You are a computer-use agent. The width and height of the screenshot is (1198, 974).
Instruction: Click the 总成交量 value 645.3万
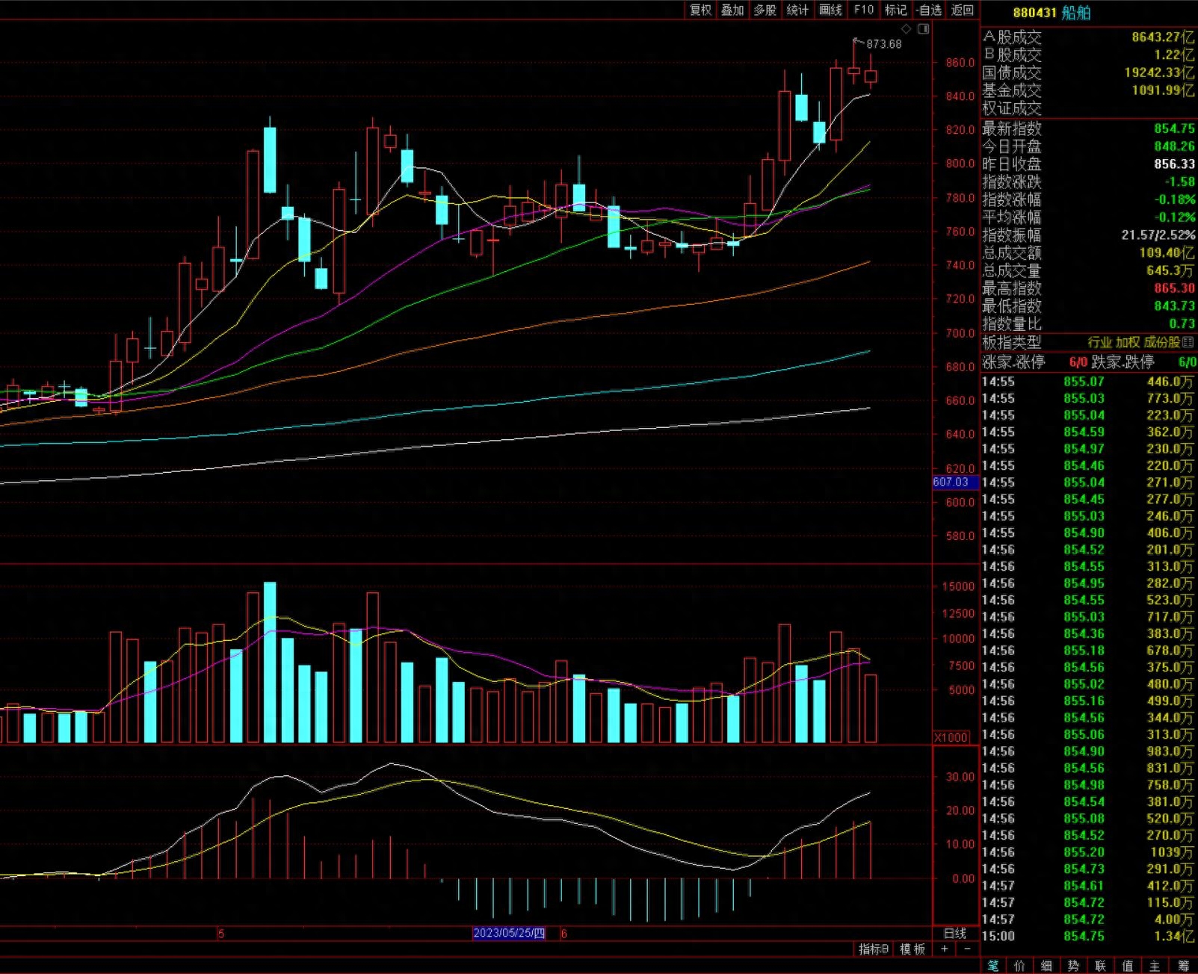(x=1170, y=270)
